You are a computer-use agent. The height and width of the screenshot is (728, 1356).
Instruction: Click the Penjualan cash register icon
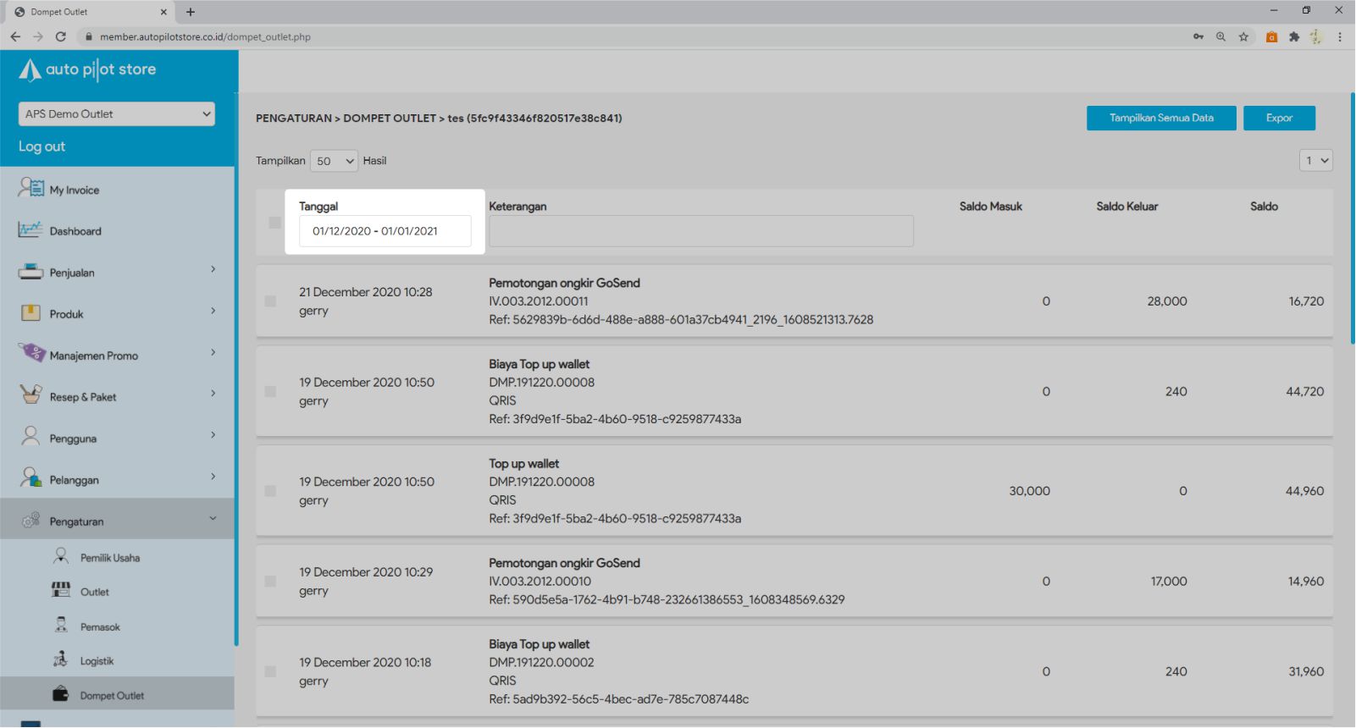pos(30,272)
